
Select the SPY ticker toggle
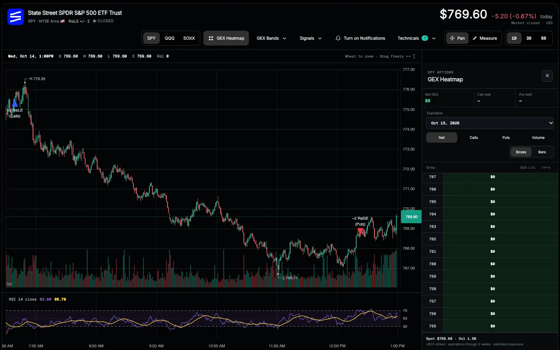(x=151, y=38)
